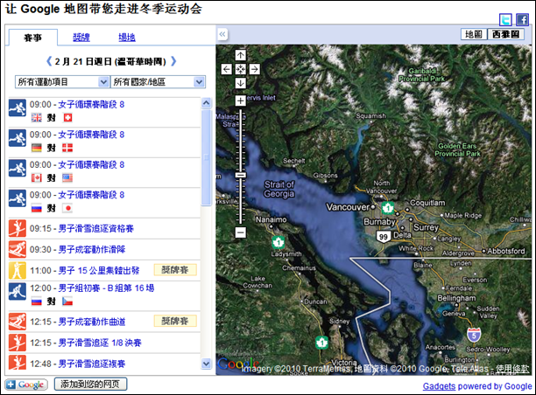Share via the Twitter icon
Image resolution: width=536 pixels, height=395 pixels.
(505, 20)
